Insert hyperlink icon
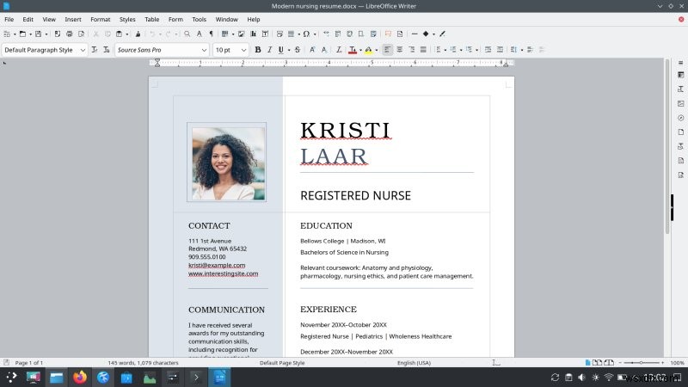The image size is (688, 387). (x=326, y=34)
